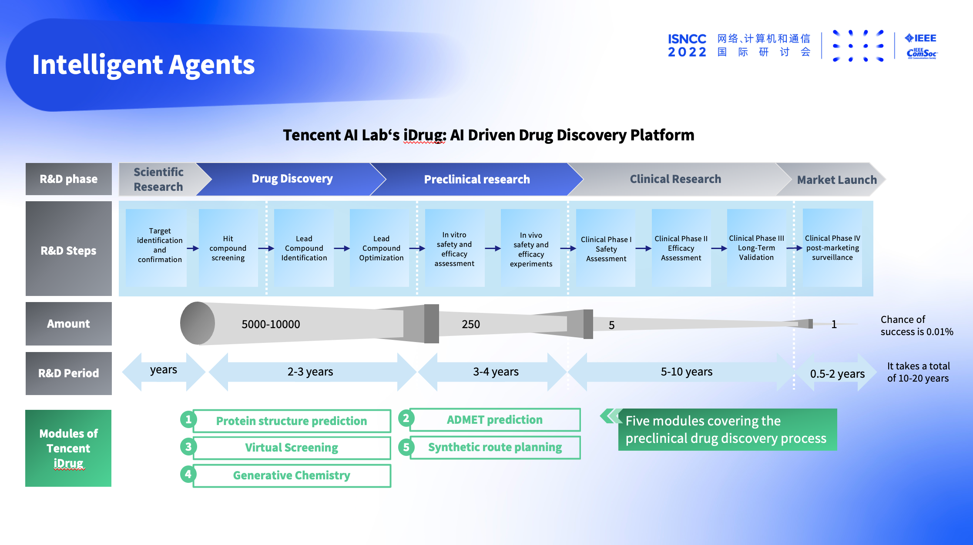The image size is (973, 545).
Task: Select Synthetic route planning module box
Action: pos(495,447)
